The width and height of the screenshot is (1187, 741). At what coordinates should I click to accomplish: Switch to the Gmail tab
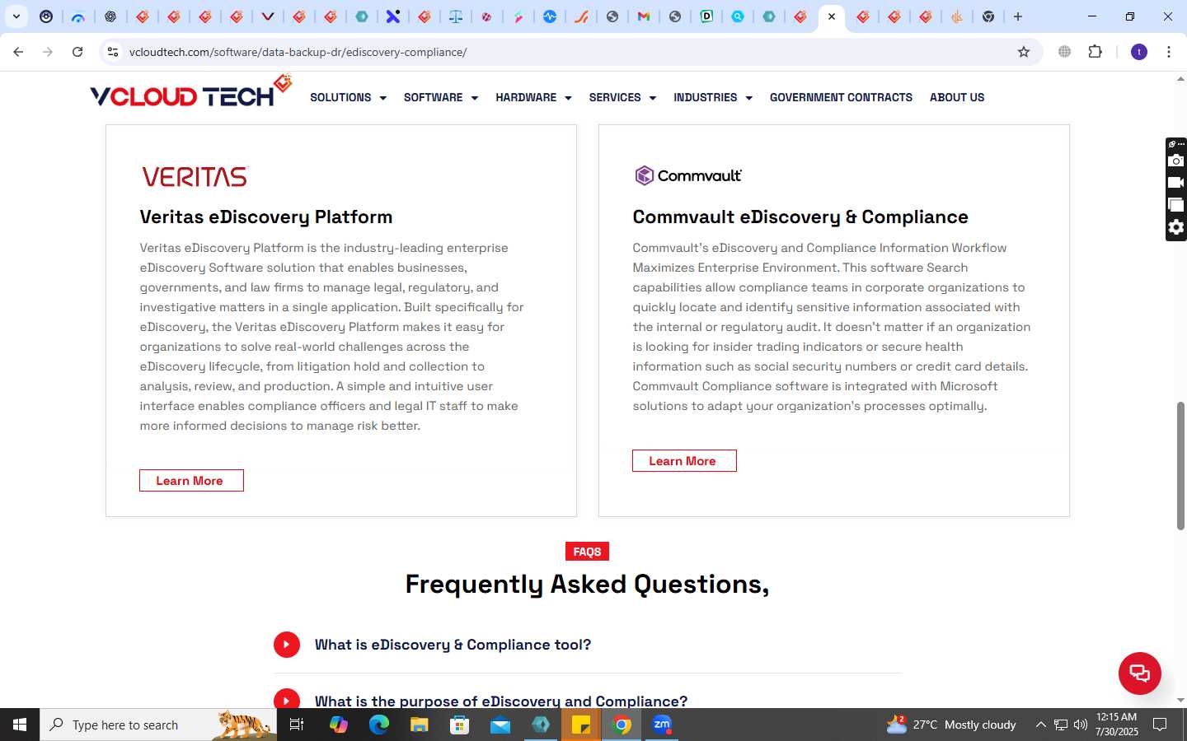click(644, 16)
